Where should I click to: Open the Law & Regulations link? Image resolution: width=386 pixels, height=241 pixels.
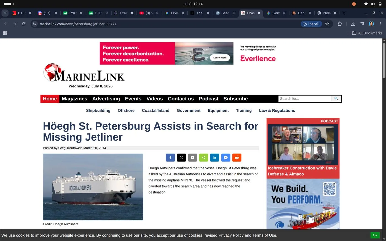click(x=277, y=111)
